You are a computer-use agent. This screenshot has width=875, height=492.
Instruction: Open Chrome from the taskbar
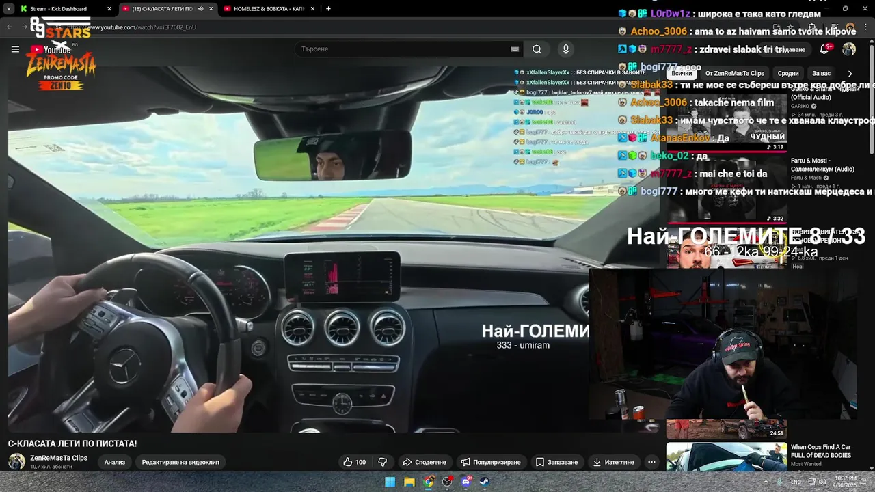428,482
